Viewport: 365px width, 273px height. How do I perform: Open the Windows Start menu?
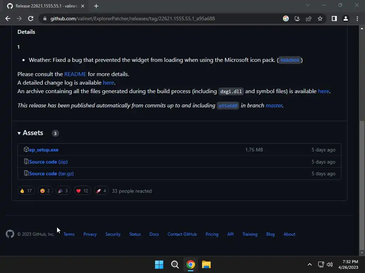[159, 264]
